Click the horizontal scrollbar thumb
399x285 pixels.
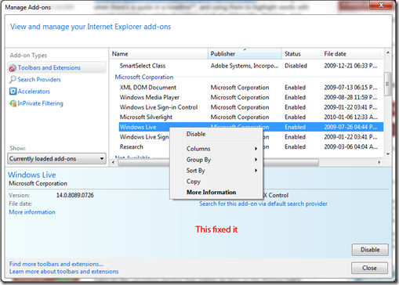[219, 162]
